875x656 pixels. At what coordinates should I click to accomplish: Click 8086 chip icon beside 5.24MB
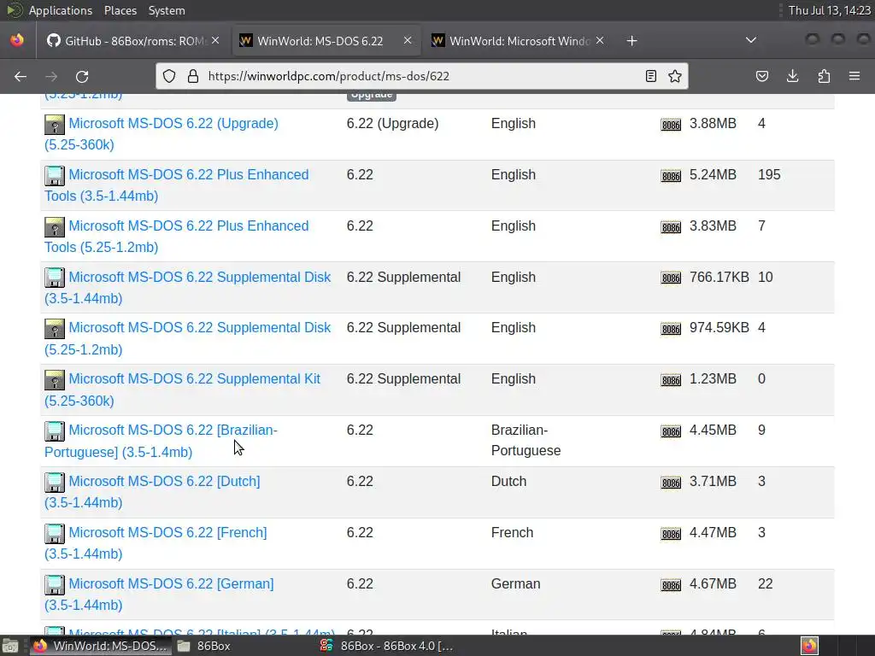[x=671, y=176]
